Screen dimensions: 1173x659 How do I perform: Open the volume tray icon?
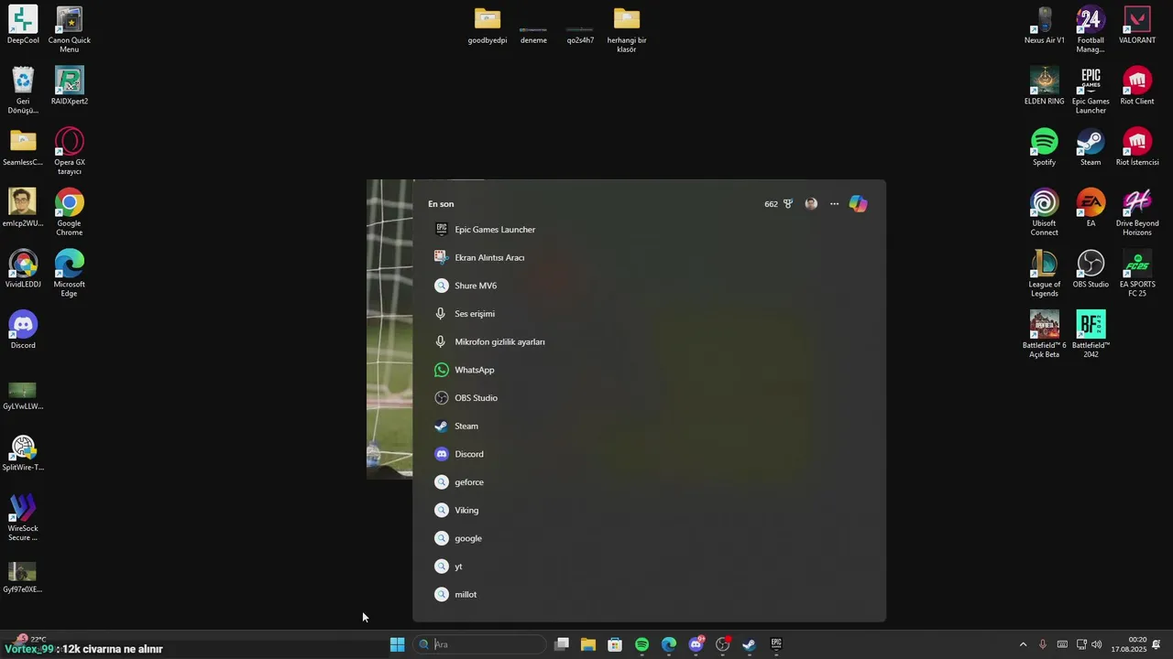1097,644
